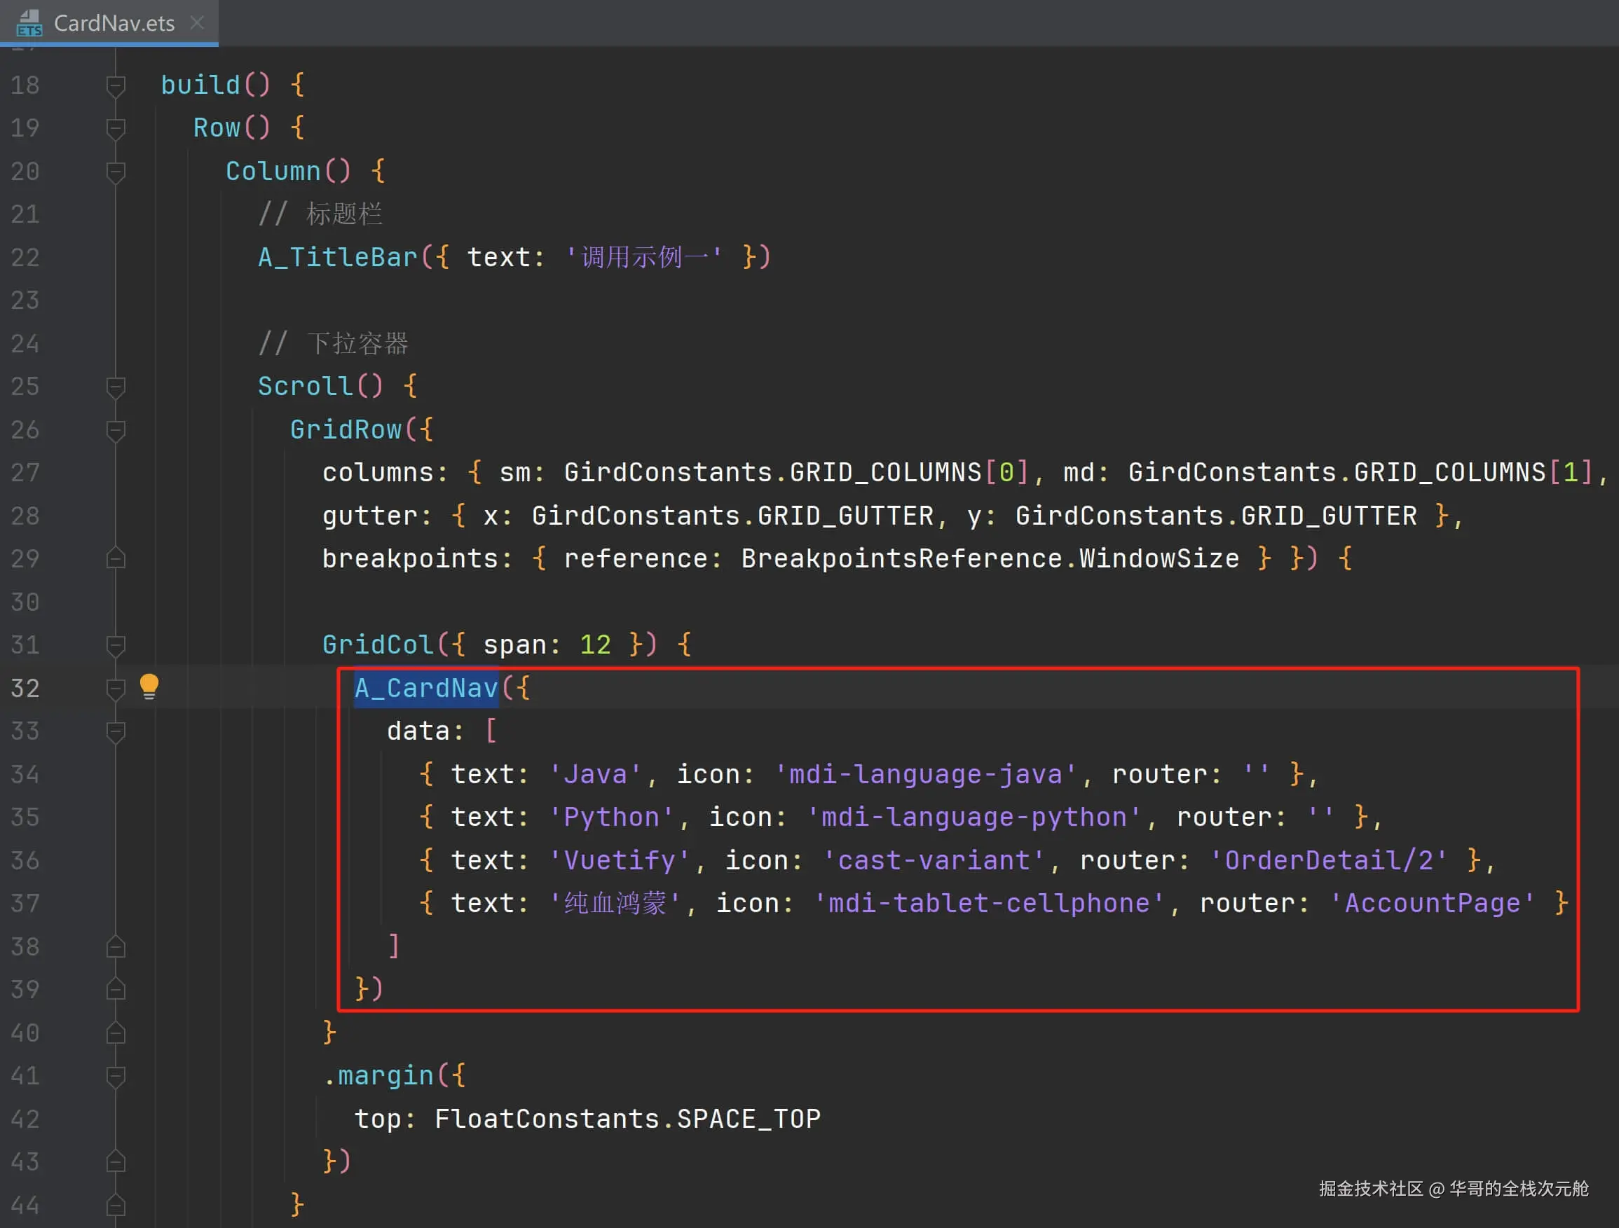Click the fold end marker on line 29

[116, 559]
